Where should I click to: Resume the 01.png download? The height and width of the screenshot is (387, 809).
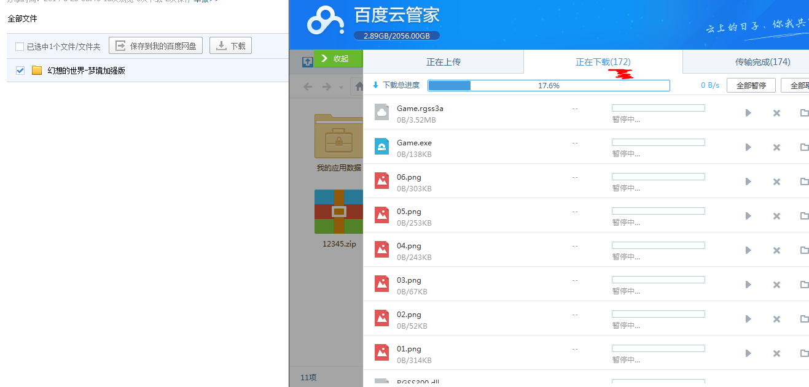748,353
